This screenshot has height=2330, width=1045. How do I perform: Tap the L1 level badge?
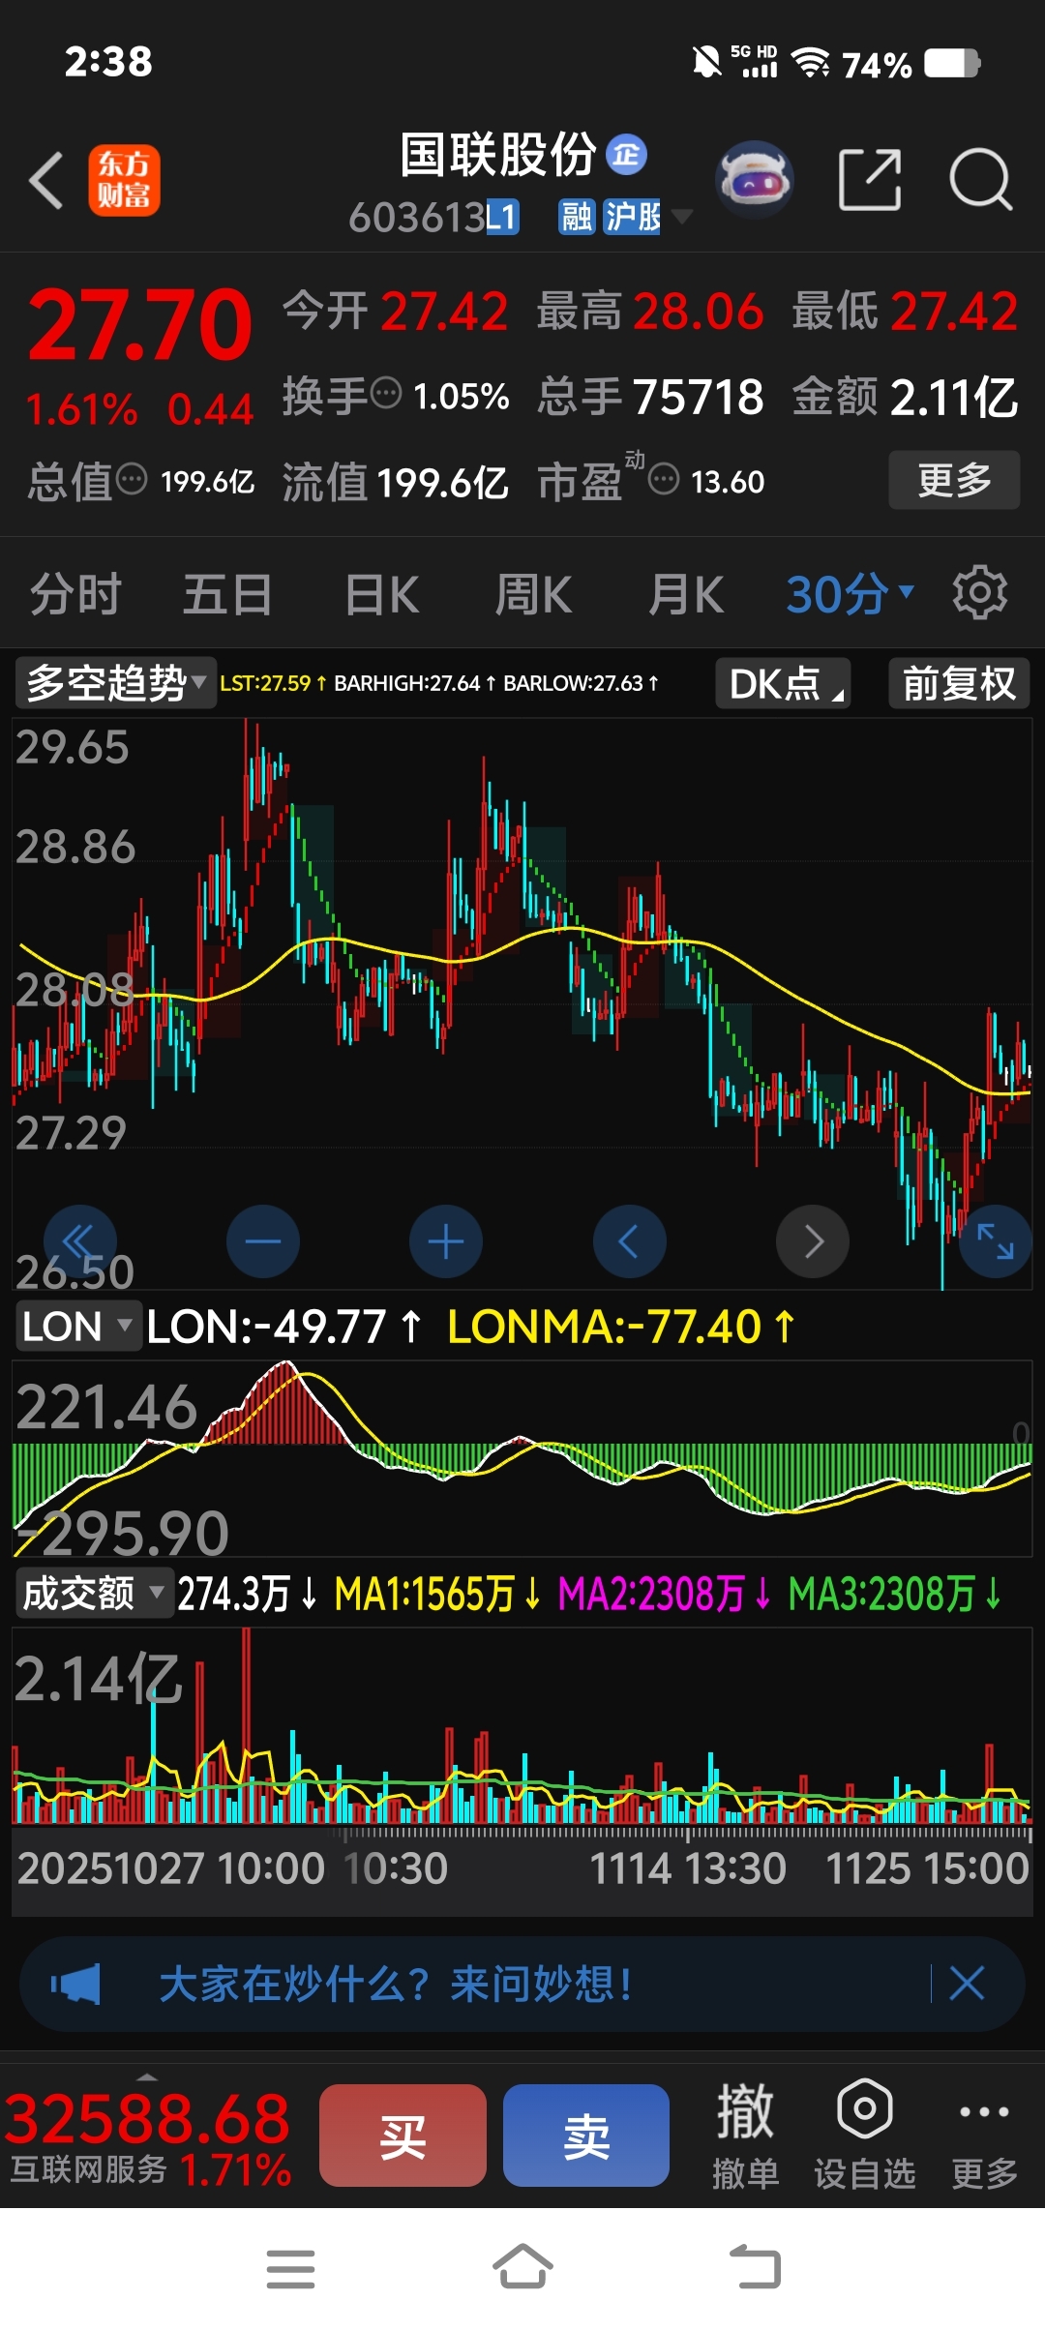[x=502, y=218]
